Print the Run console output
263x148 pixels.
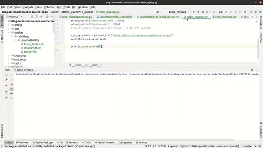[12, 93]
